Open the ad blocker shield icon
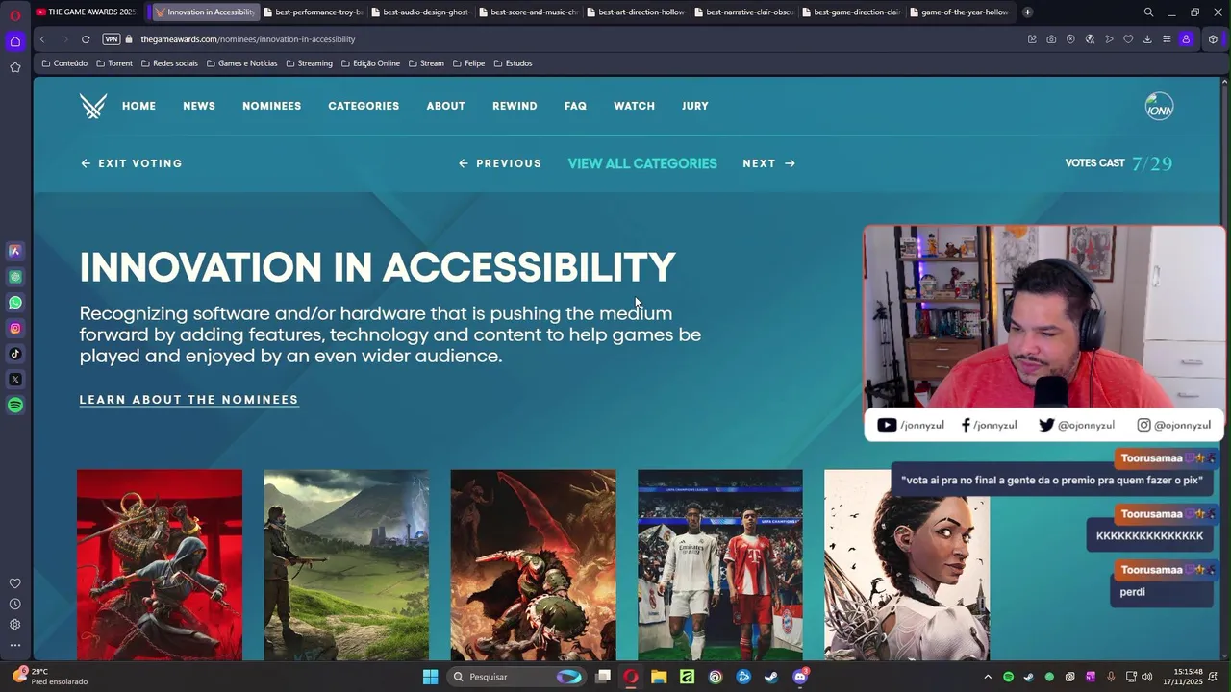 [x=1070, y=39]
